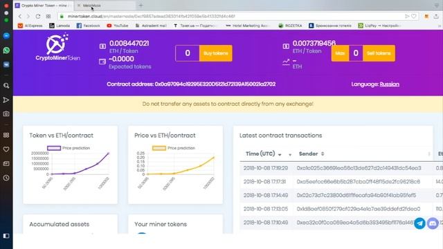Click the Max button for selling
This screenshot has height=249, width=443.
tap(340, 53)
